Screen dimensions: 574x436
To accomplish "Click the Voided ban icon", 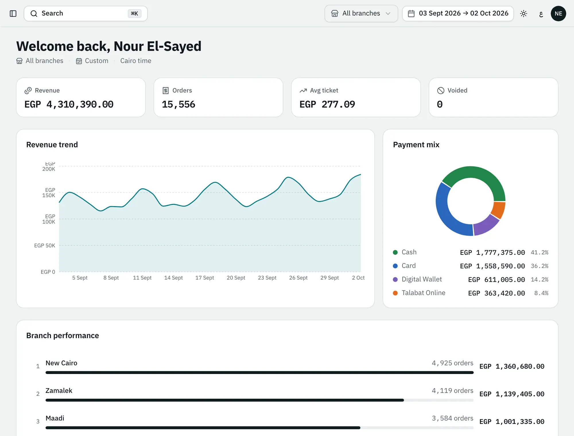I will pos(441,90).
